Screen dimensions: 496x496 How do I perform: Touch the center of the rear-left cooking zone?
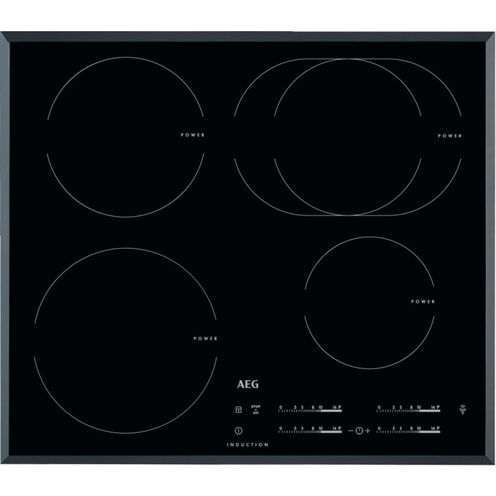click(x=125, y=137)
